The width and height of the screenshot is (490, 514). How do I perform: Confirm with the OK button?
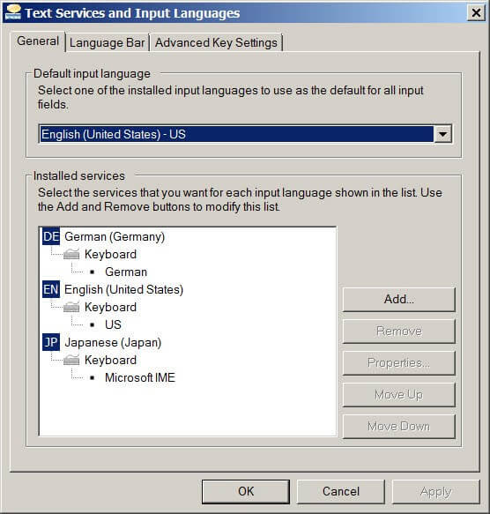[246, 491]
